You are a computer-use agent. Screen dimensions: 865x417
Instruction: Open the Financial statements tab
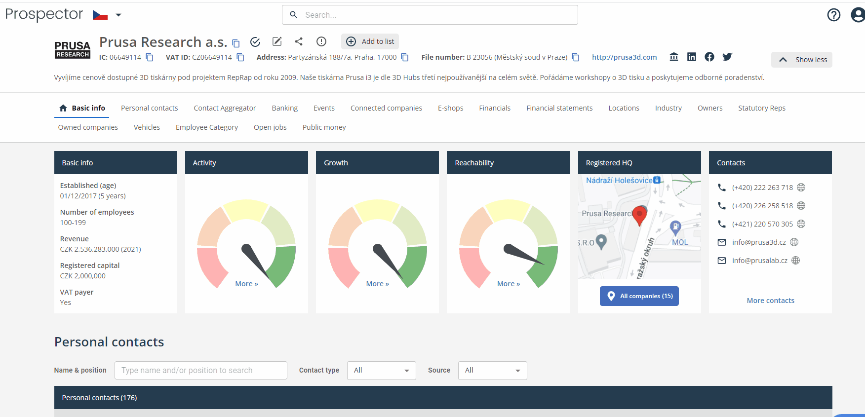coord(559,108)
